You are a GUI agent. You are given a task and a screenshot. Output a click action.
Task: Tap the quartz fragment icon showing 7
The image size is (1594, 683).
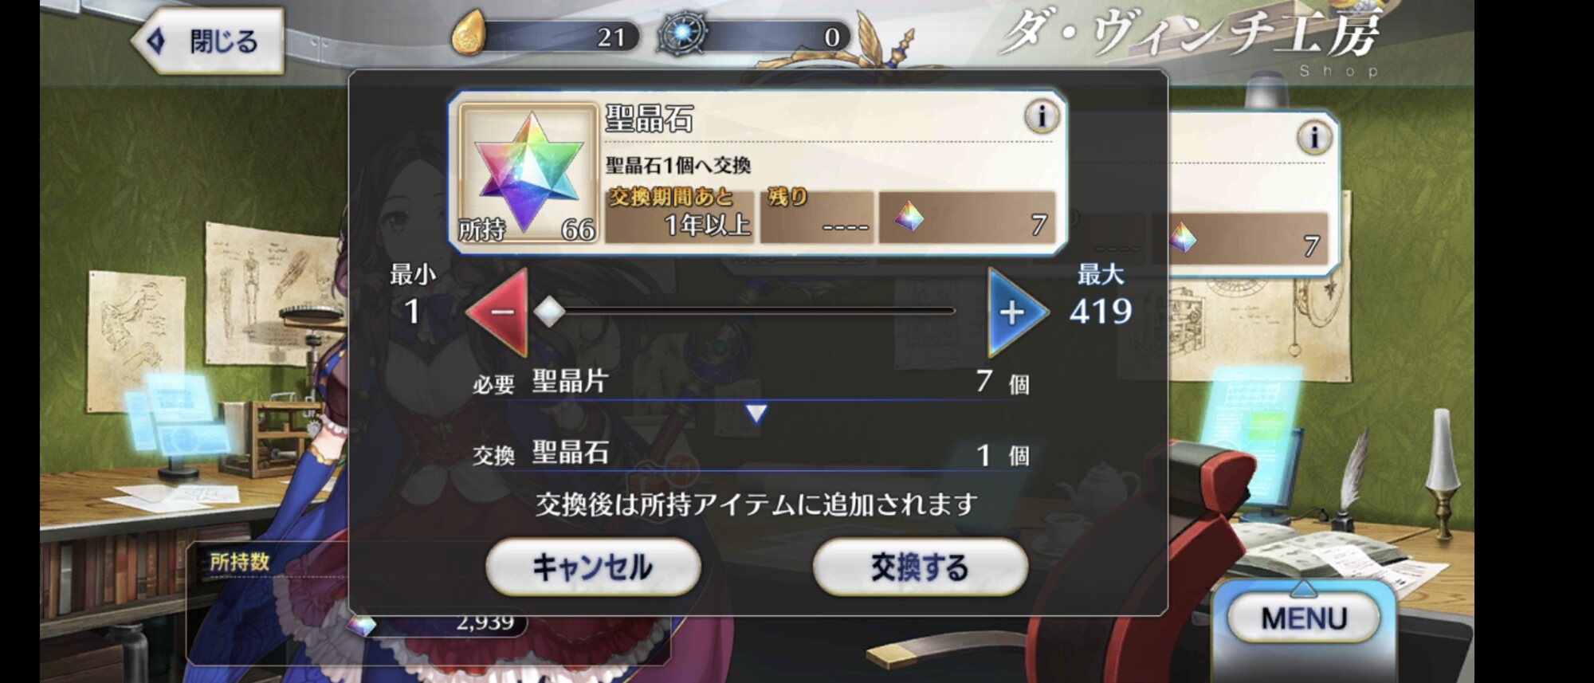pos(909,215)
